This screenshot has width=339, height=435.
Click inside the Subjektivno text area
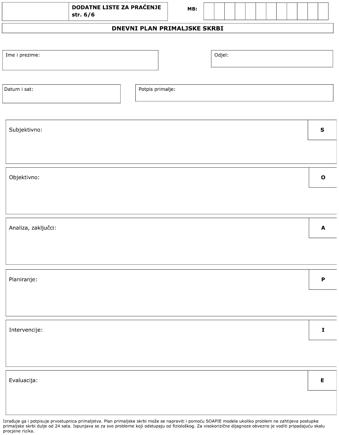[157, 148]
